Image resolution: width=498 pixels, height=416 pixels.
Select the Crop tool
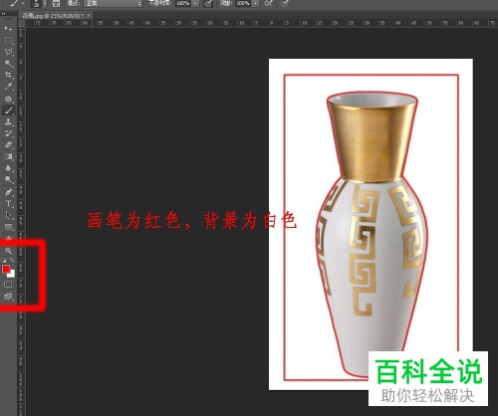coord(8,75)
